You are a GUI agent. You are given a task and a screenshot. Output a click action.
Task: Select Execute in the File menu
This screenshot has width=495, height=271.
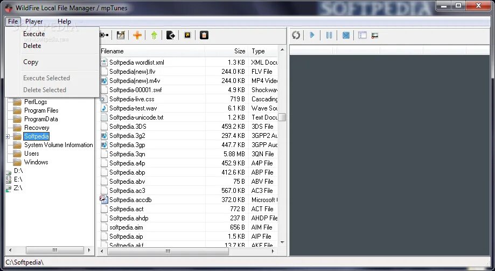click(34, 34)
